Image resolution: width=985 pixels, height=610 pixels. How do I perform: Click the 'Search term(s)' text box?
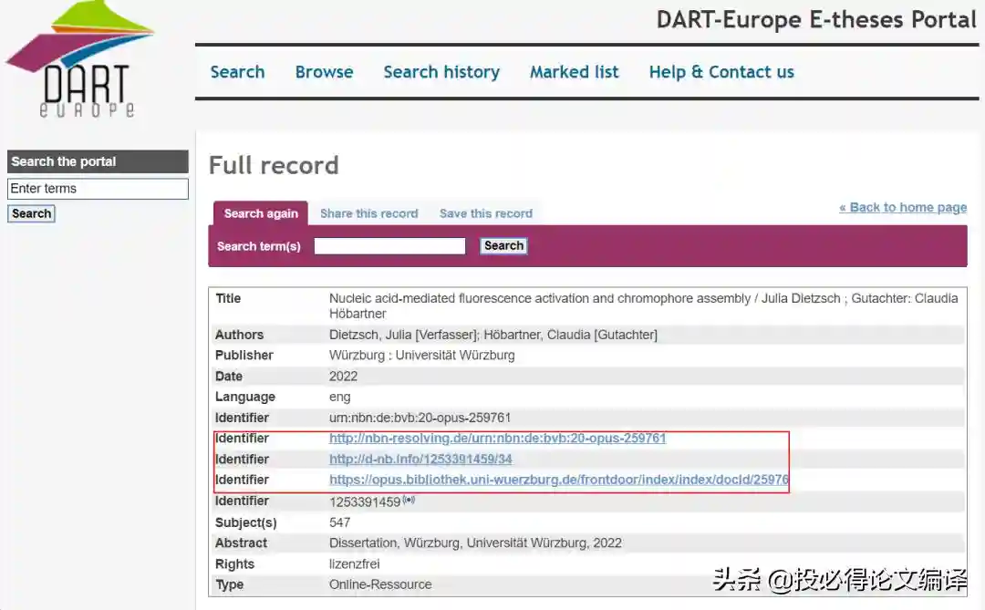click(389, 246)
